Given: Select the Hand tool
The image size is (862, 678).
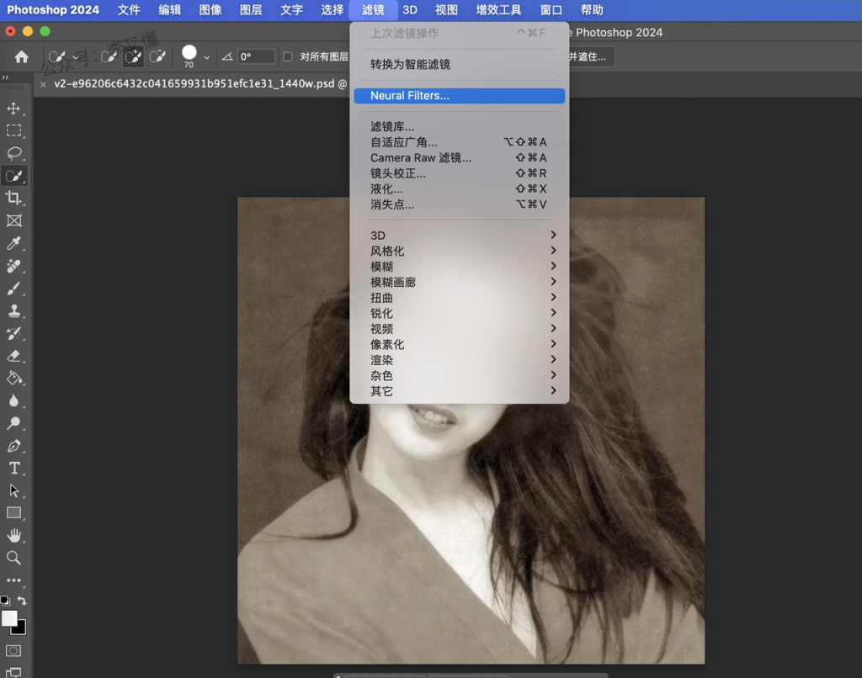Looking at the screenshot, I should coord(13,536).
